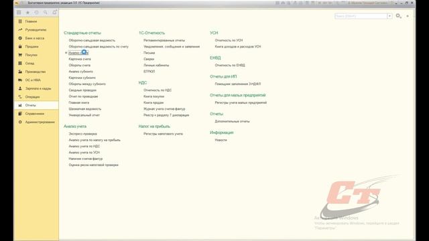Open the ОС и НМА truck icon
429x241 pixels.
click(x=20, y=80)
